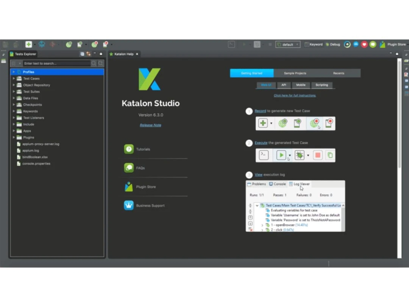Select the Tests Explorer tab
Screen dimensions: 409x307
(x=23, y=54)
